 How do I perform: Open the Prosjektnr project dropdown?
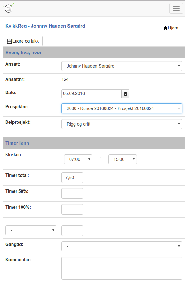(122, 108)
